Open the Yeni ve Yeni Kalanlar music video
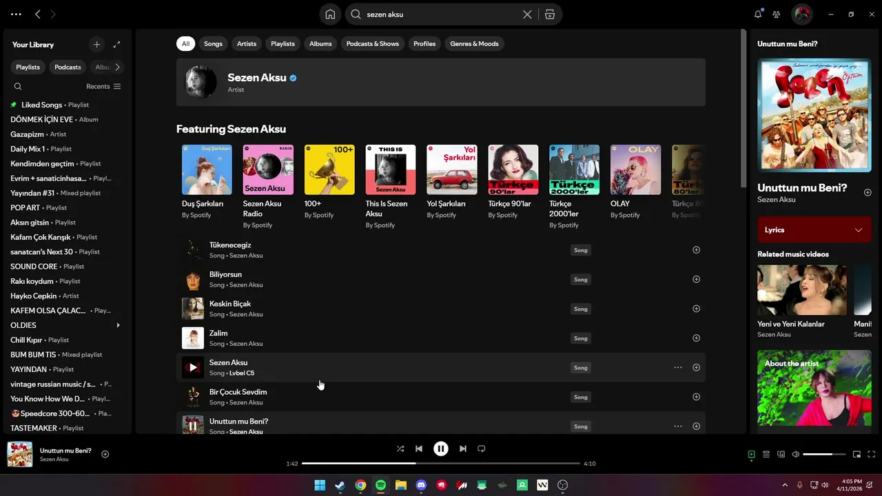882x496 pixels. click(802, 301)
